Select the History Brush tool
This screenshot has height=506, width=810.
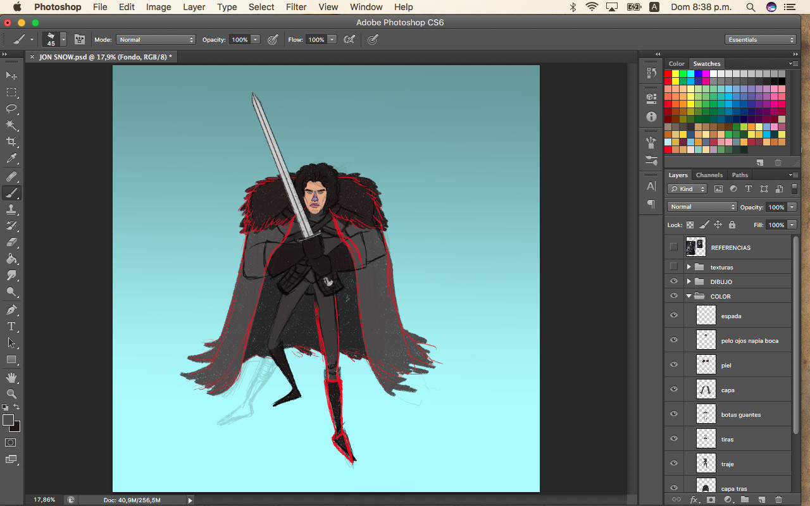[x=11, y=226]
